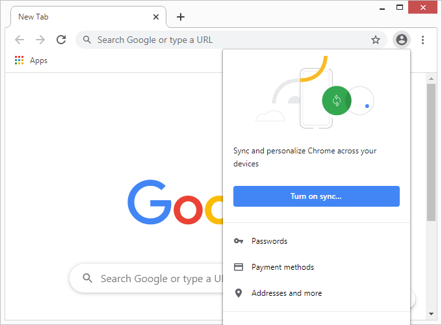Click the key icon beside Passwords
The width and height of the screenshot is (442, 325).
(x=239, y=241)
